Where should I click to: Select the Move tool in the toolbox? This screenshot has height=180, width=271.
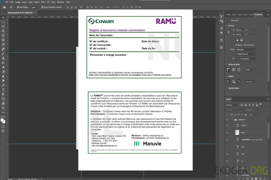point(3,17)
